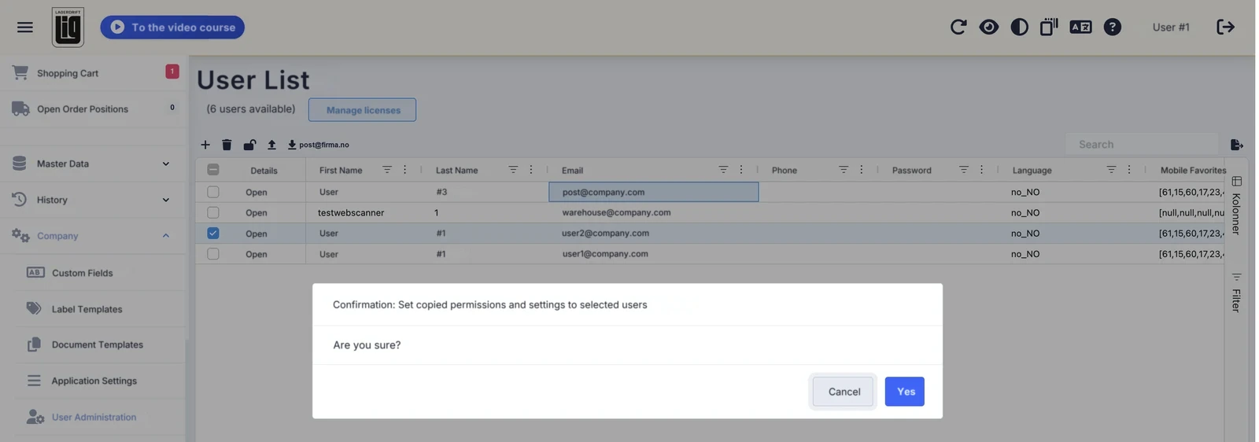This screenshot has height=442, width=1259.
Task: Click the mobile barcode scanner icon
Action: [x=1049, y=27]
